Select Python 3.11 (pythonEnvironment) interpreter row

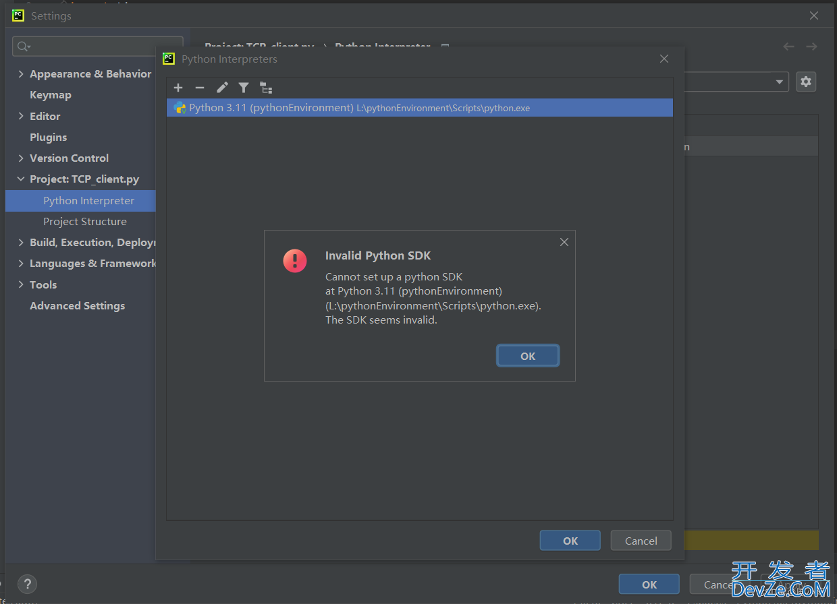click(420, 108)
